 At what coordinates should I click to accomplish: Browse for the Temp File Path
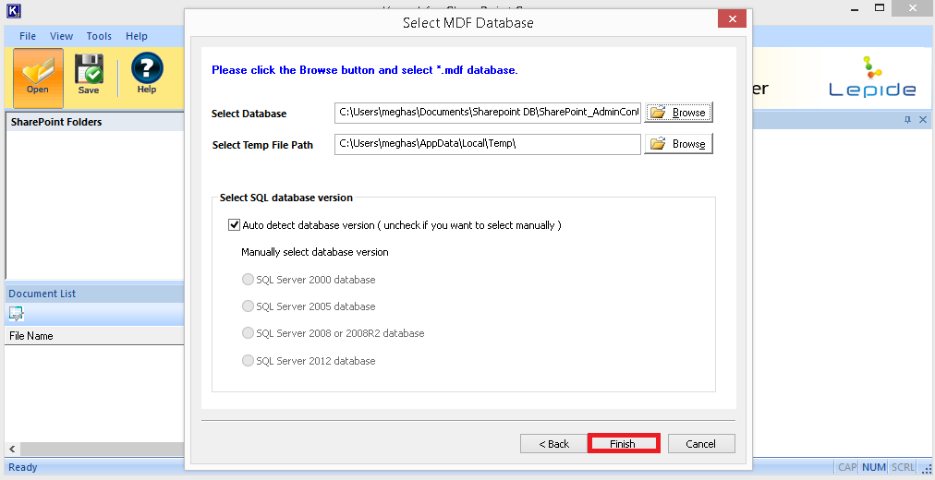tap(678, 143)
